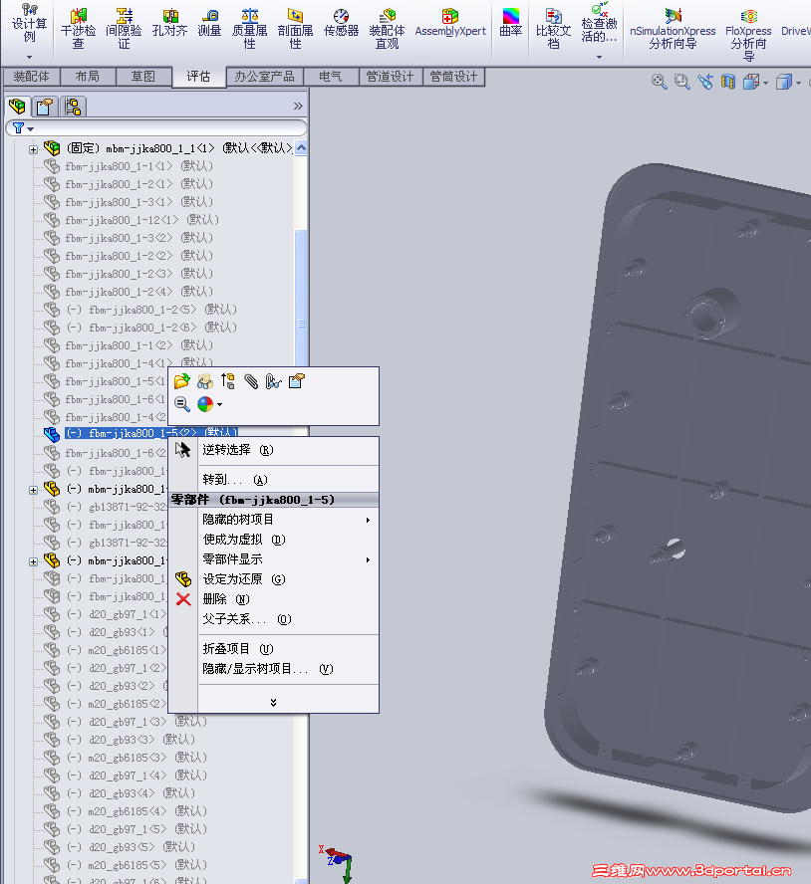
Task: Launch 孔对齐 hole alignment check
Action: [x=169, y=23]
